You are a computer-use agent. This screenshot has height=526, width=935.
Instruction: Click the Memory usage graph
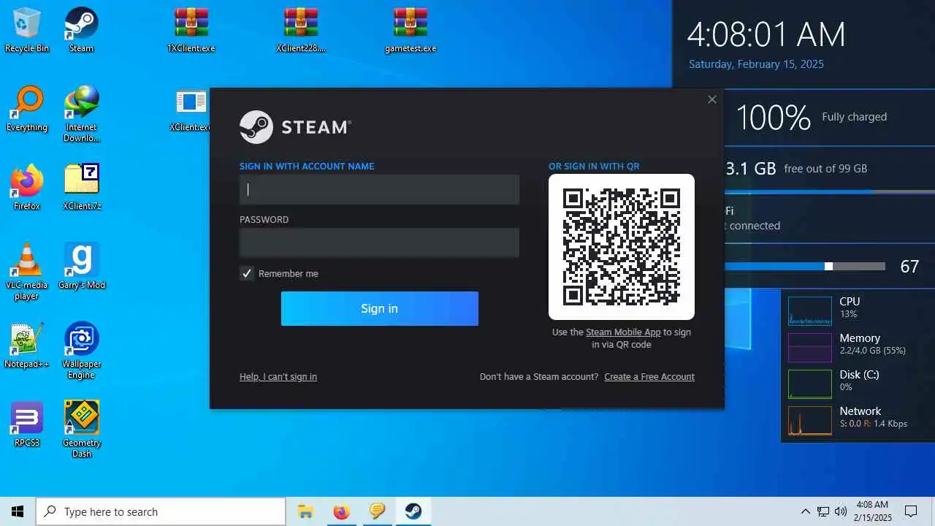pos(810,348)
